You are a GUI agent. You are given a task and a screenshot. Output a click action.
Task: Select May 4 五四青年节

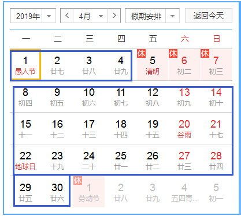(184, 192)
